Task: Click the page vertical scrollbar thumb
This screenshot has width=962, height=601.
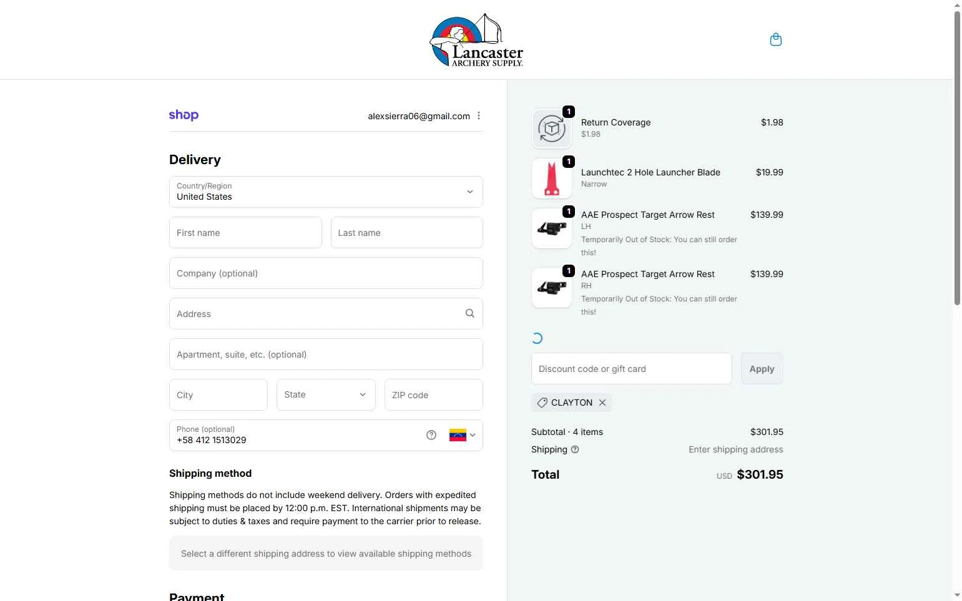Action: (957, 157)
